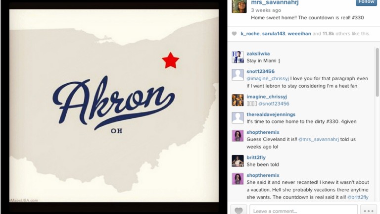This screenshot has width=380, height=214.
Task: Open the mrs_savannahrj username link
Action: (275, 2)
